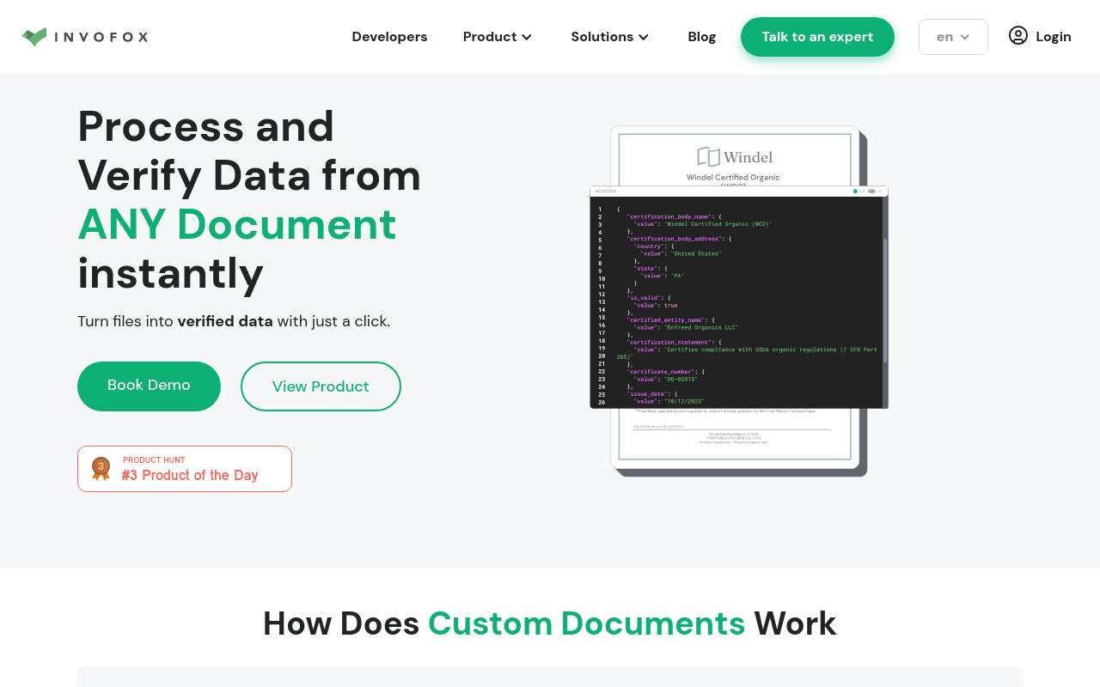
Task: Click the INVOFOX wordmark in header
Action: 101,37
